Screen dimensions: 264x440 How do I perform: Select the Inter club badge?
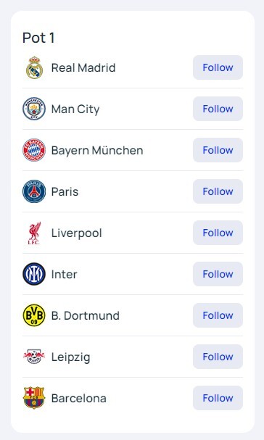tap(34, 274)
